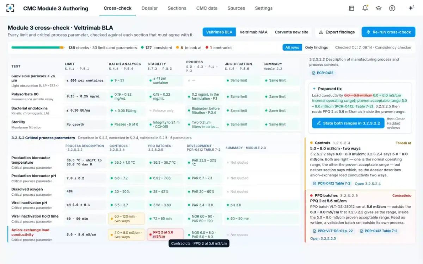Show All rows in the table

pos(292,48)
